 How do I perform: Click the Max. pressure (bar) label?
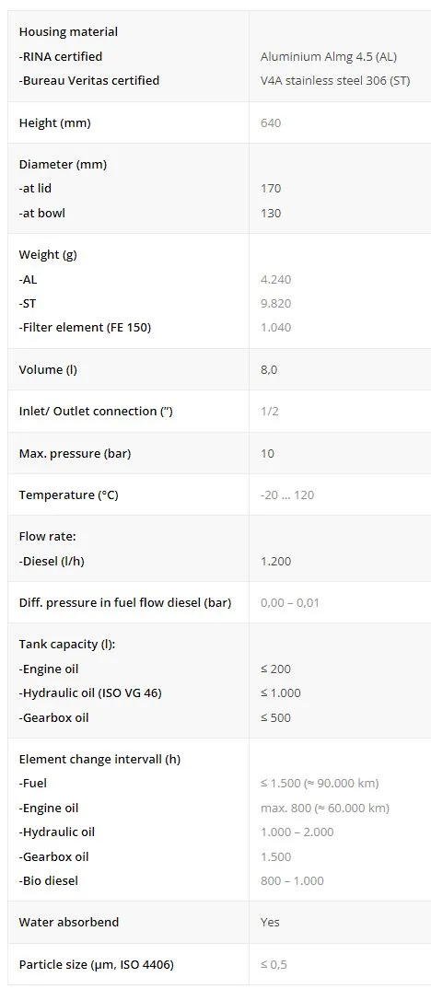click(76, 453)
